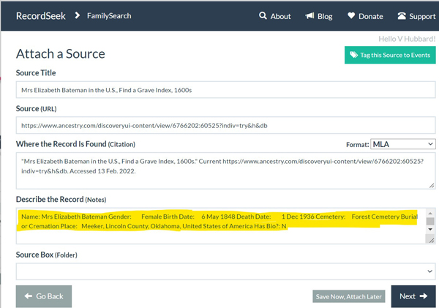Click the Describe the Record notes box
The width and height of the screenshot is (439, 308).
[x=219, y=236]
